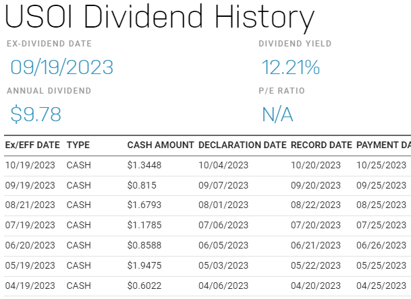Screen dimensions: 411x299
Task: Click the CASH AMOUNT column header
Action: pyautogui.click(x=161, y=145)
